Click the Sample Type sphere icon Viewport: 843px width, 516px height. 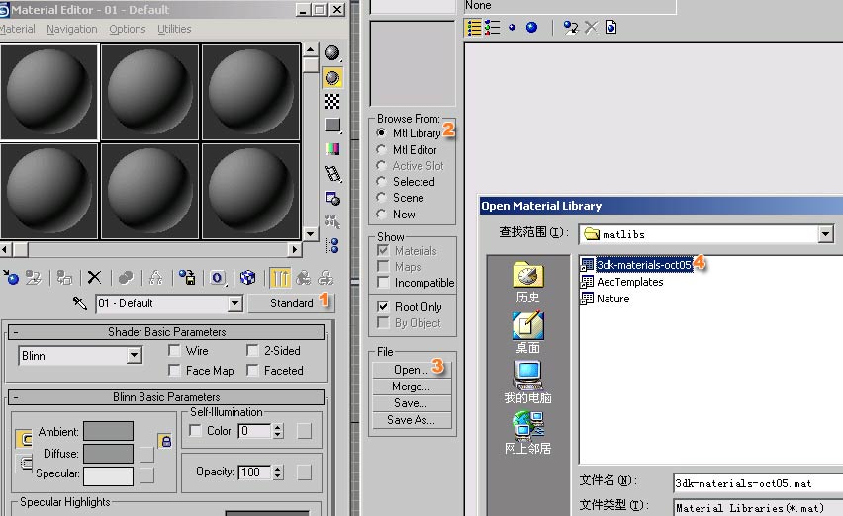tap(332, 53)
